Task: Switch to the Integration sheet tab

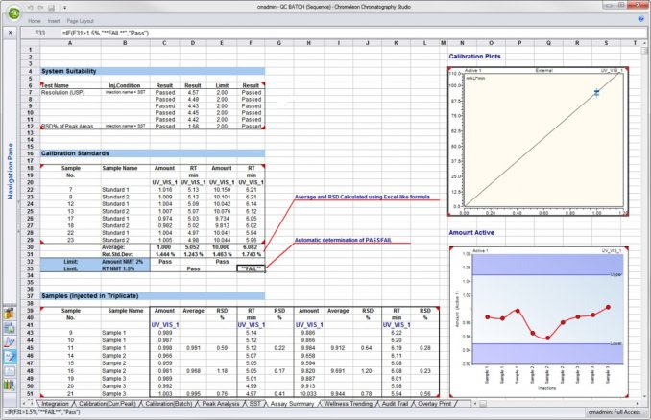Action: click(56, 404)
